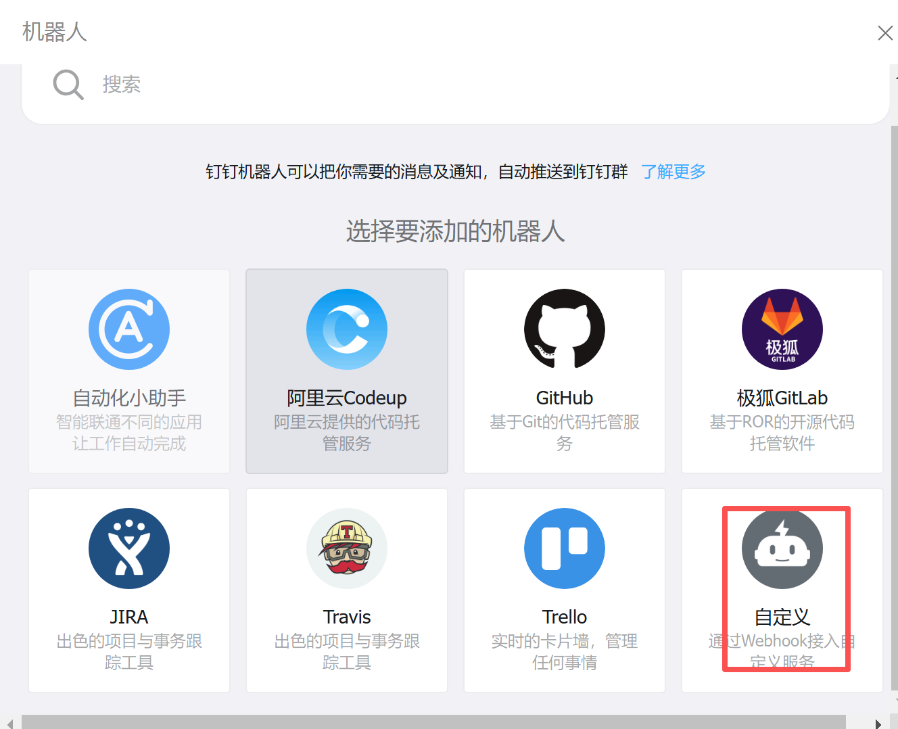This screenshot has width=898, height=729.
Task: Choose the Travis mascot icon
Action: [x=347, y=548]
